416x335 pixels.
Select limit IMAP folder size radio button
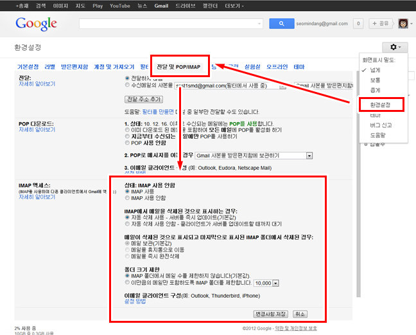pos(127,282)
